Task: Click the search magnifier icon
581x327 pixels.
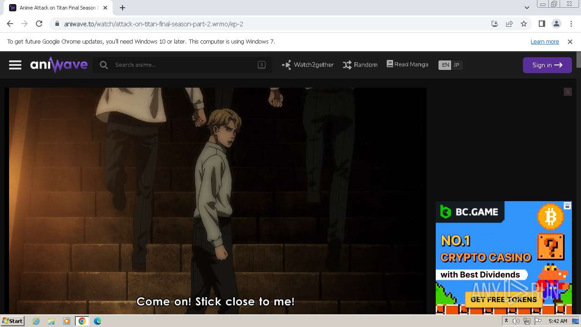Action: point(104,65)
